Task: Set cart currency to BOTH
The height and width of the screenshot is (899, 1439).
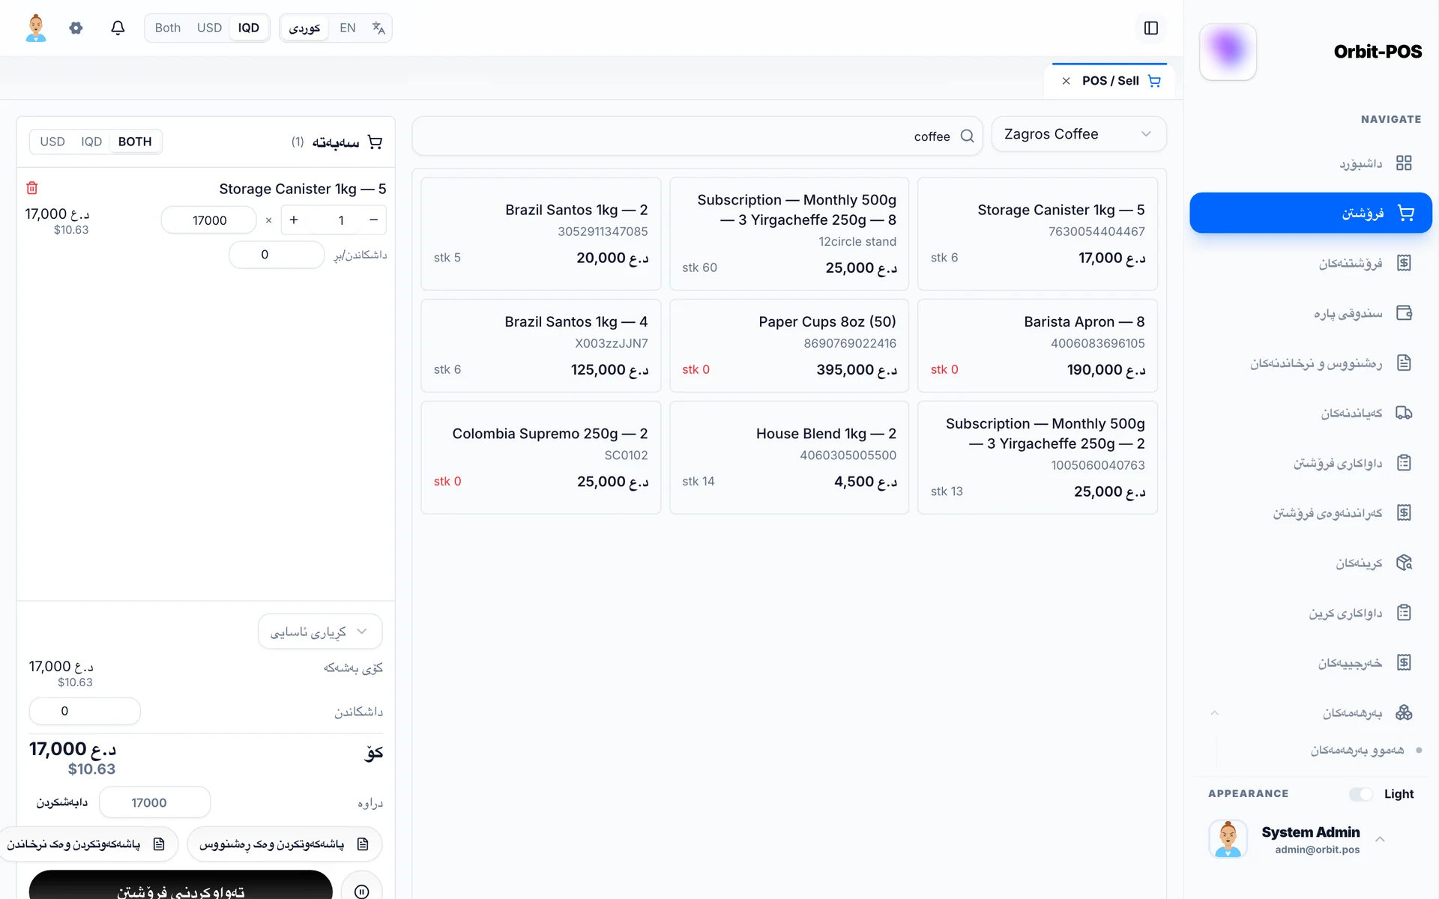Action: point(135,142)
